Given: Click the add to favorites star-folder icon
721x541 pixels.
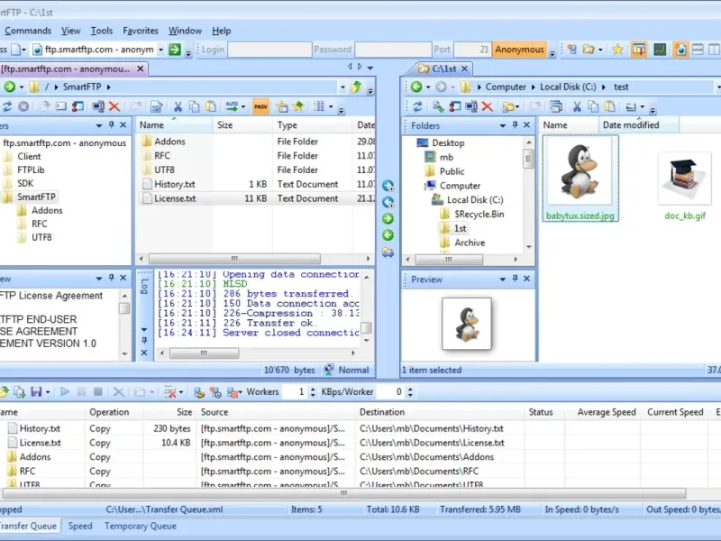Looking at the screenshot, I should point(282,106).
